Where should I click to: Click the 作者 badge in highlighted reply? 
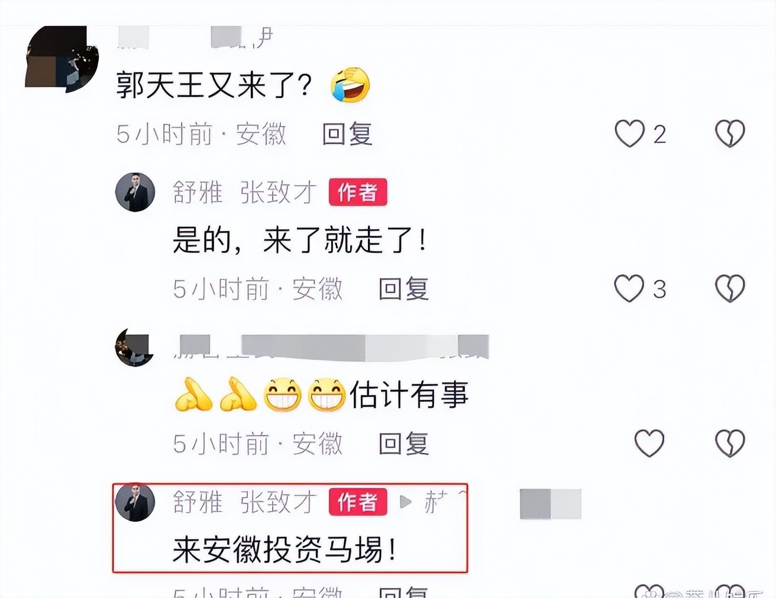click(x=358, y=502)
